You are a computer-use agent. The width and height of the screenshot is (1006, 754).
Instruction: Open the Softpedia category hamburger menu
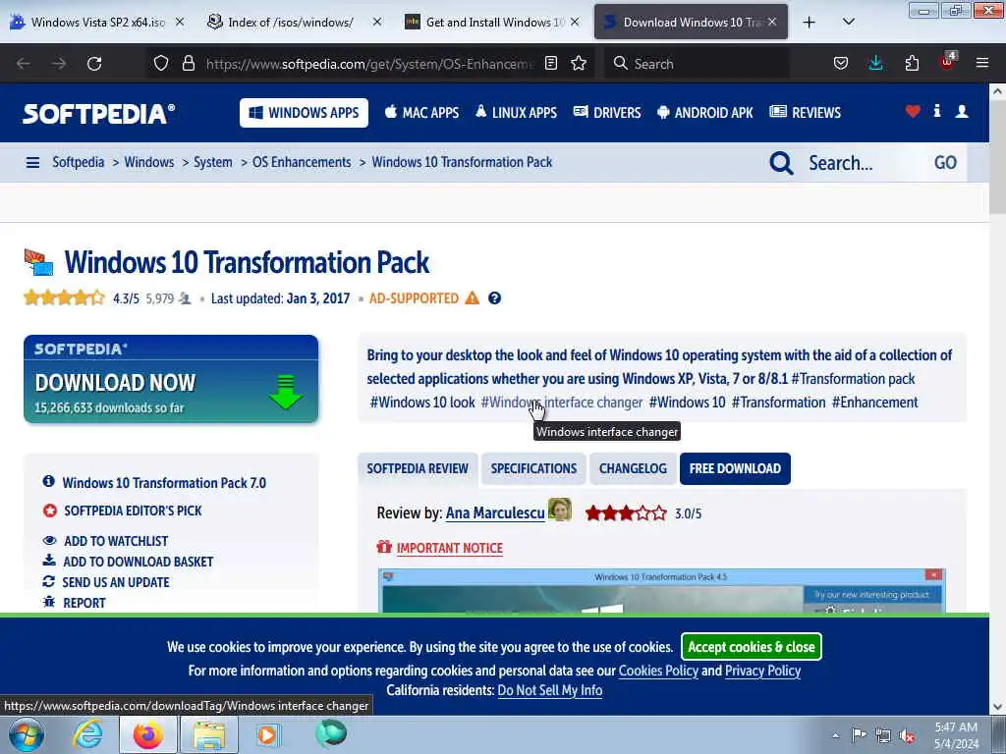coord(32,162)
